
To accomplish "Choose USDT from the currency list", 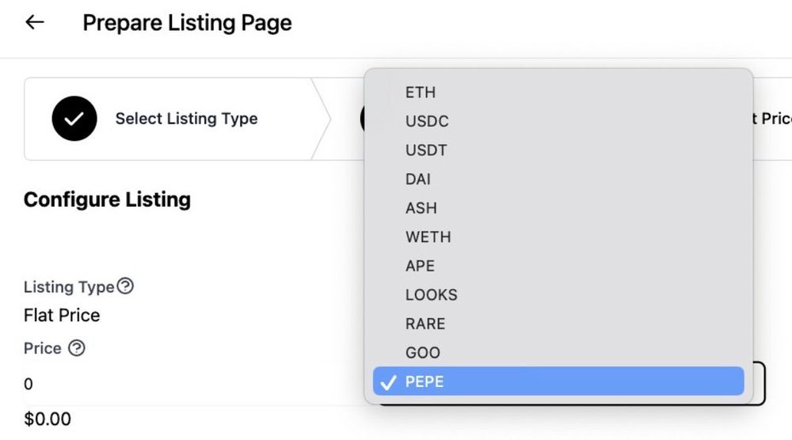I will 558,150.
